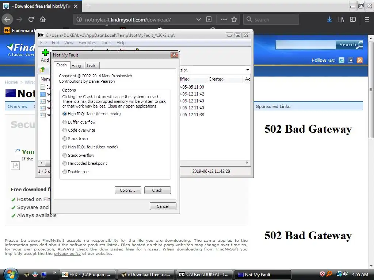Open the privacy policy link
Image resolution: width=374 pixels, height=280 pixels.
pyautogui.click(x=67, y=254)
